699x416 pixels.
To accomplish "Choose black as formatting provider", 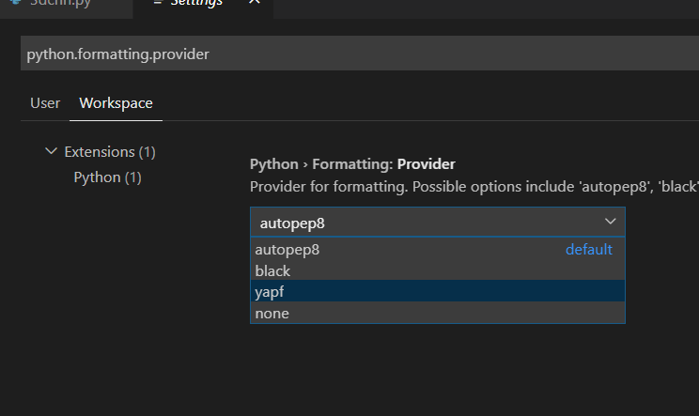I will tap(272, 270).
